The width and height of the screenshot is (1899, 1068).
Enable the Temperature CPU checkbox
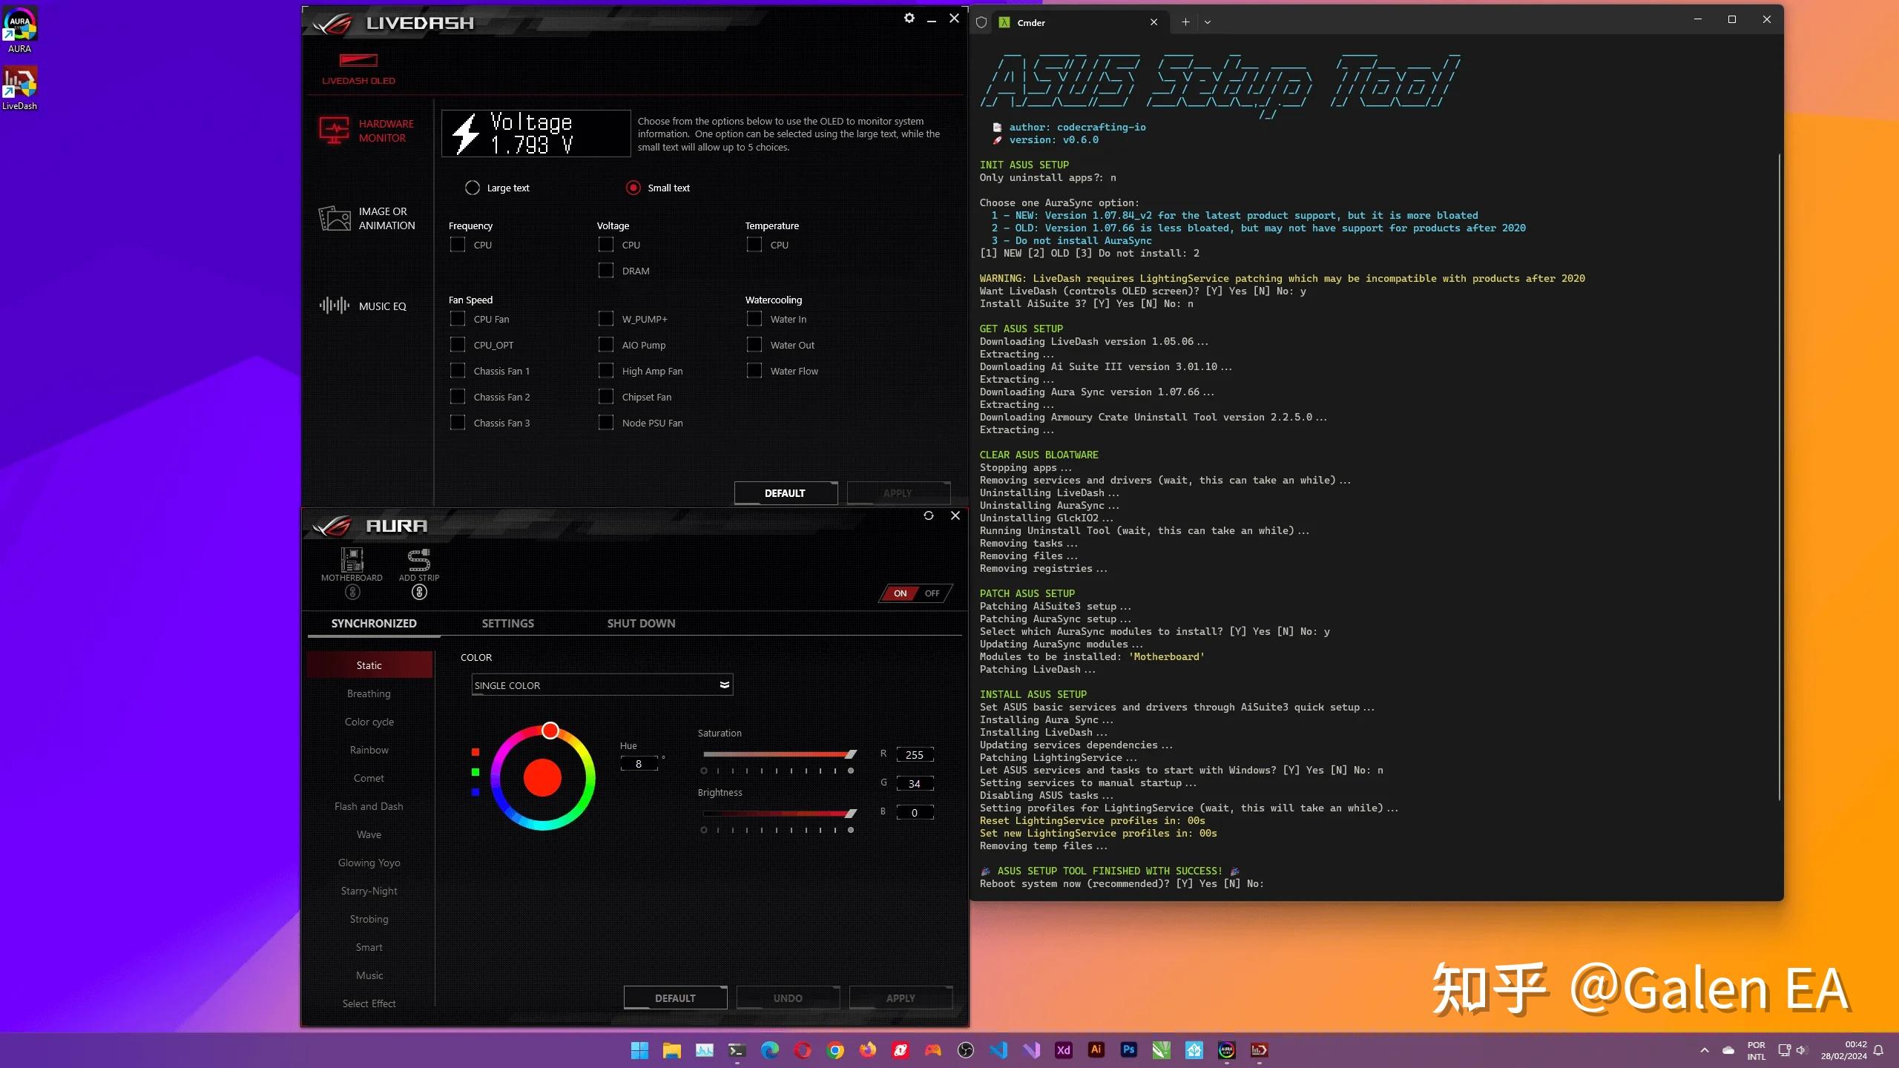(754, 245)
